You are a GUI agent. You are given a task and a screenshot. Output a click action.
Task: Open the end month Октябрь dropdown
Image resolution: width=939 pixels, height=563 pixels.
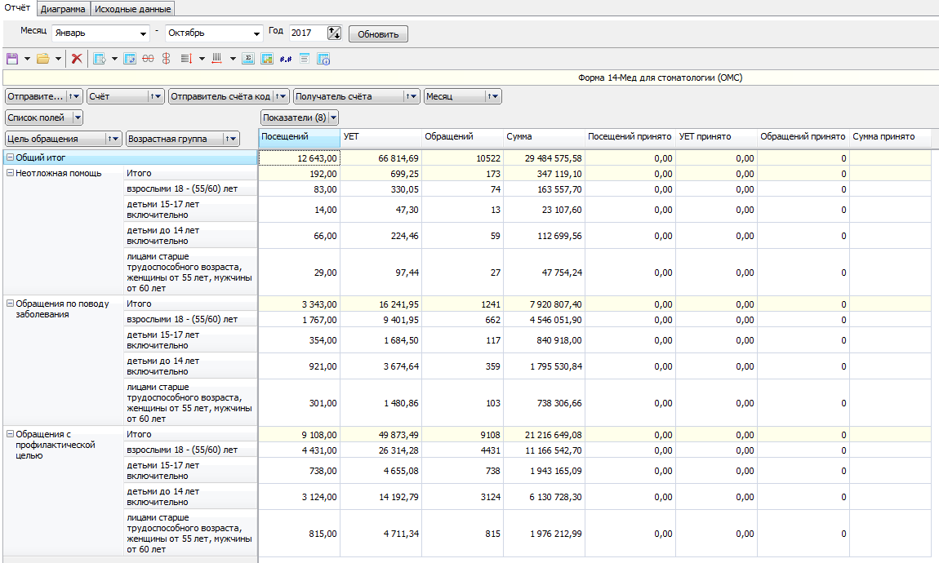point(256,33)
